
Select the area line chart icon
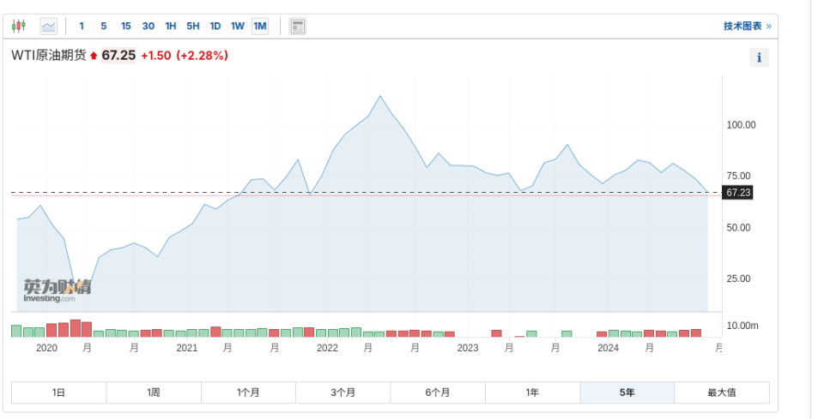click(x=49, y=26)
